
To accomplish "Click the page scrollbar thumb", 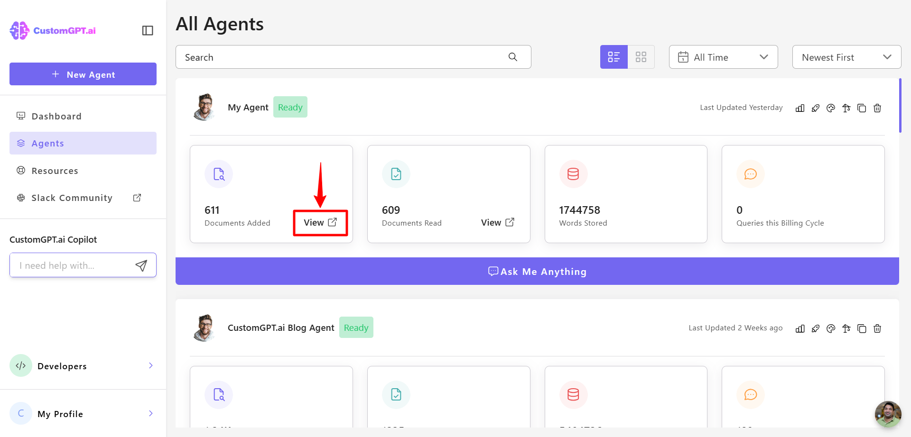I will click(x=900, y=106).
